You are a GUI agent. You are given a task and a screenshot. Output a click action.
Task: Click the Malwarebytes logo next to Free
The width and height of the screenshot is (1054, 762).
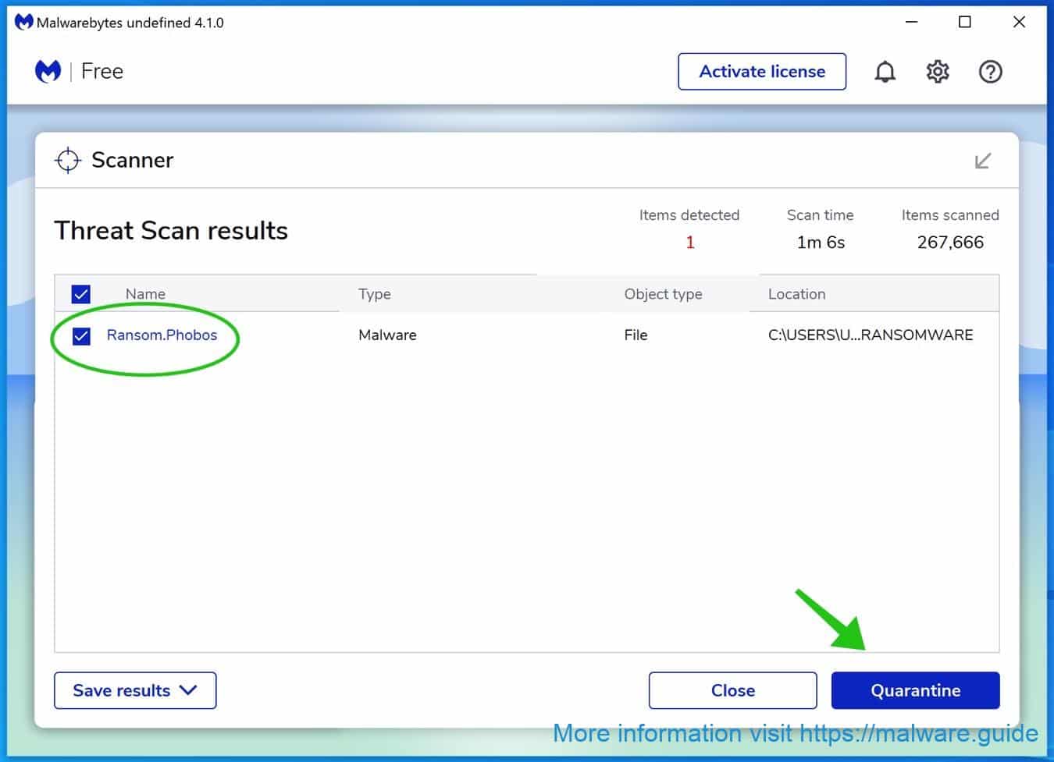click(x=48, y=72)
